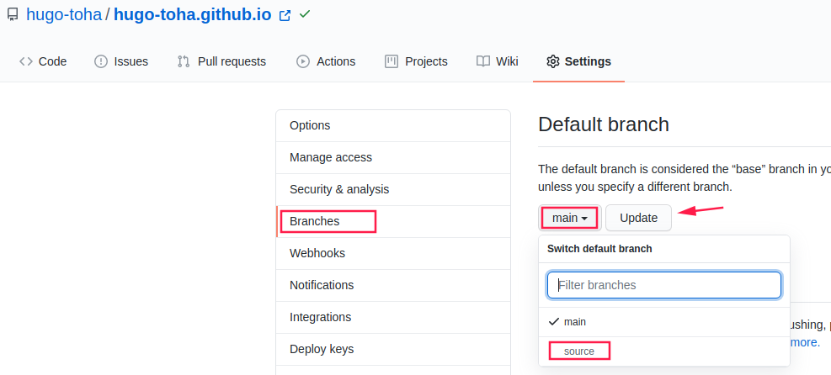Click the green checkmark status icon

[x=304, y=14]
